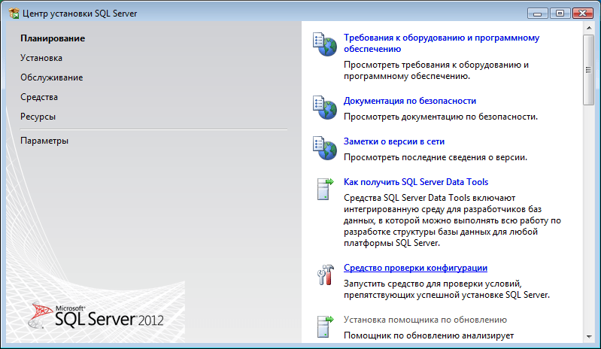Viewport: 601px width, 349px height.
Task: Click the scrollbar down arrow
Action: 589,335
